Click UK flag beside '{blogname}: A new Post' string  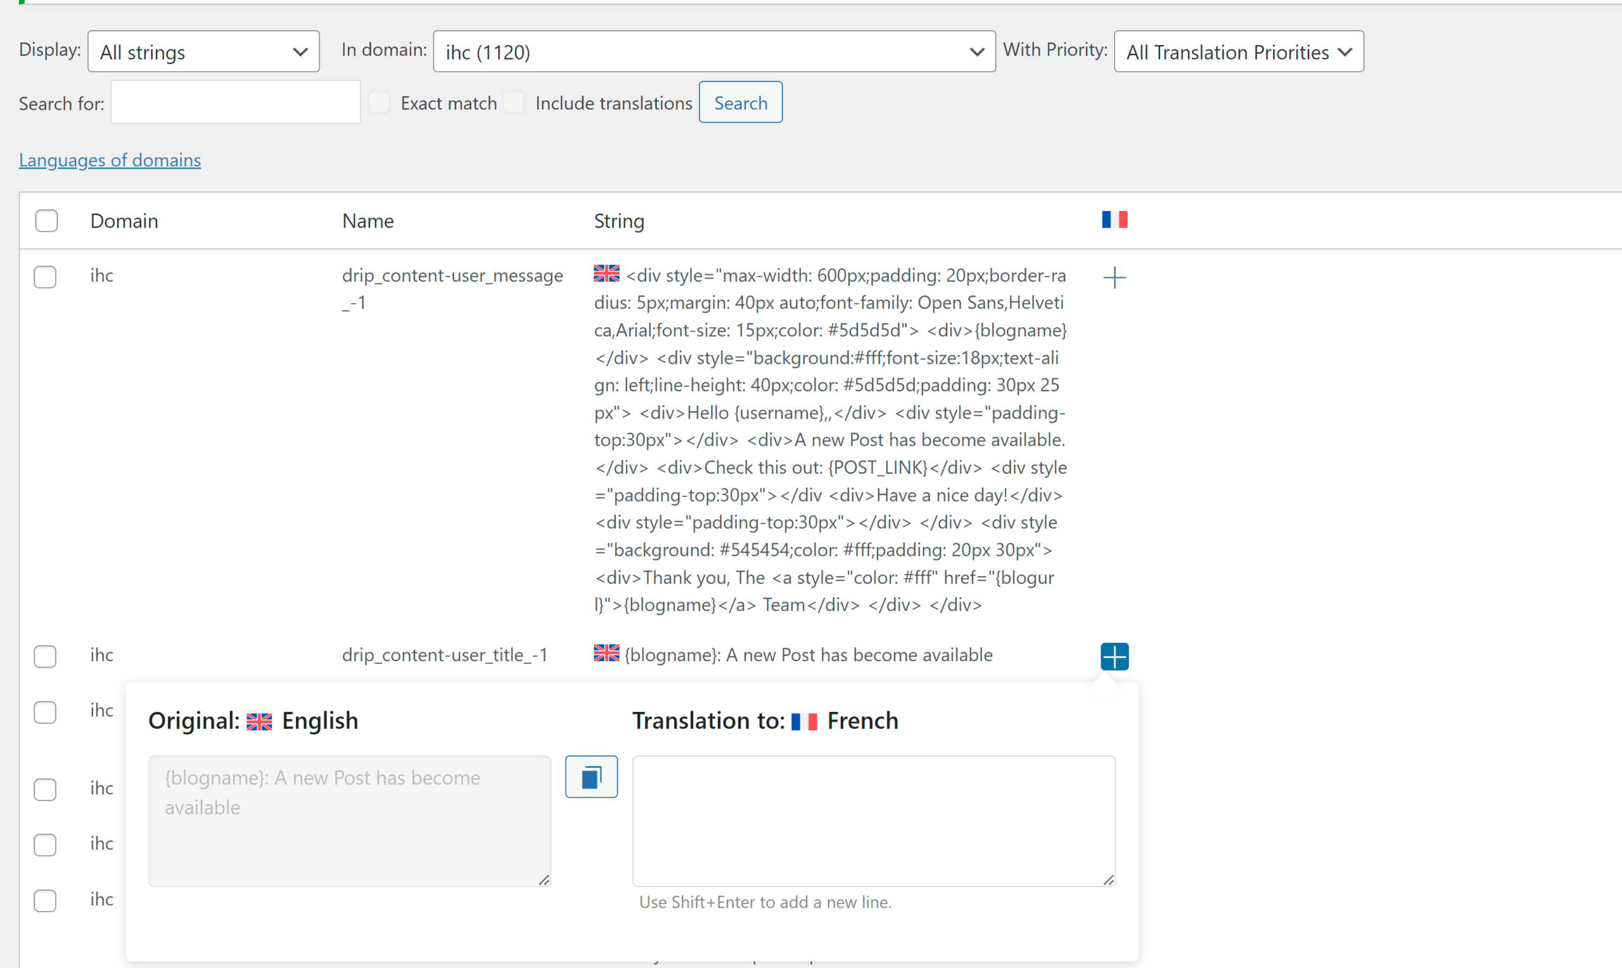pyautogui.click(x=606, y=653)
